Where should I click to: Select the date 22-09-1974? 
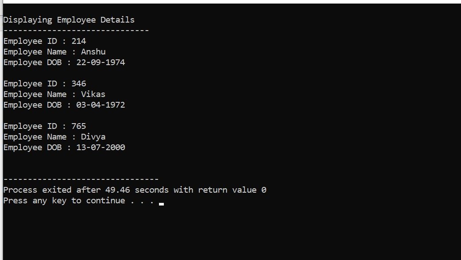point(101,62)
